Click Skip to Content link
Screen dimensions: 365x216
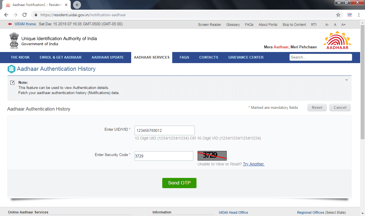click(x=294, y=25)
